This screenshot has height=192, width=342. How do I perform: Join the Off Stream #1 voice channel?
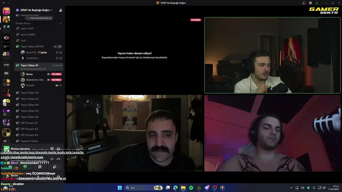(x=39, y=123)
